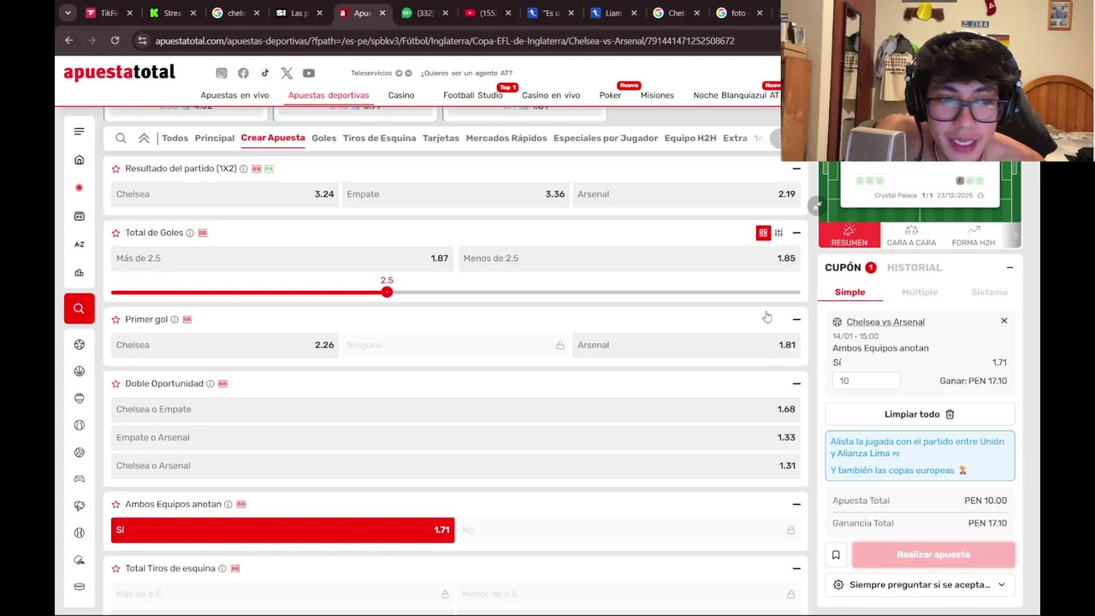The width and height of the screenshot is (1095, 616).
Task: Open the A-Z sports list icon
Action: tap(79, 245)
